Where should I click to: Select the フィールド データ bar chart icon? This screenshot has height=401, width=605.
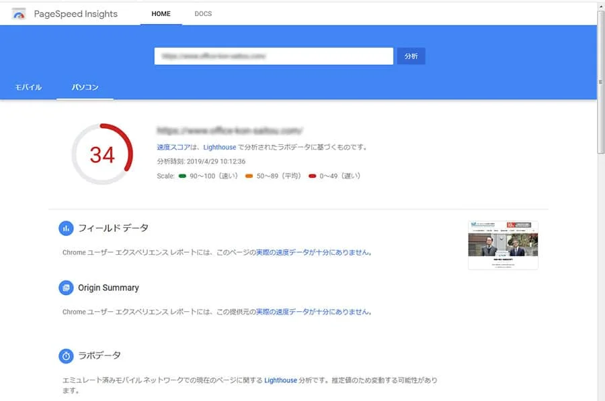pyautogui.click(x=66, y=228)
